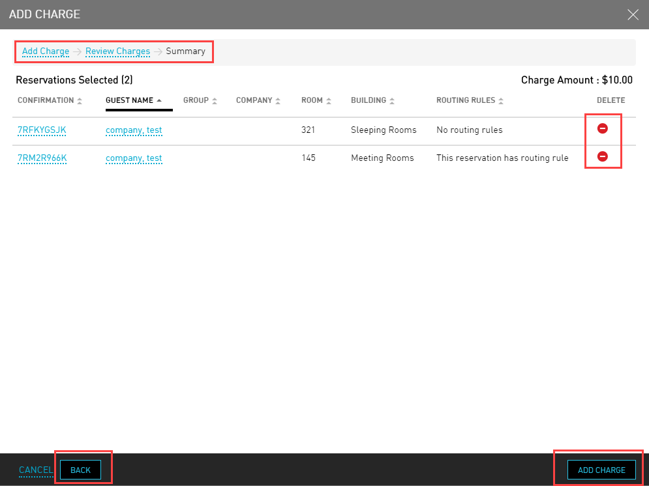Open guest "company, test" in room 321 row
This screenshot has width=649, height=486.
click(x=134, y=130)
